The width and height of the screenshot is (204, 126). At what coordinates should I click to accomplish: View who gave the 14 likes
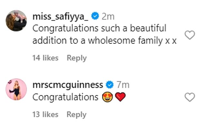click(45, 58)
